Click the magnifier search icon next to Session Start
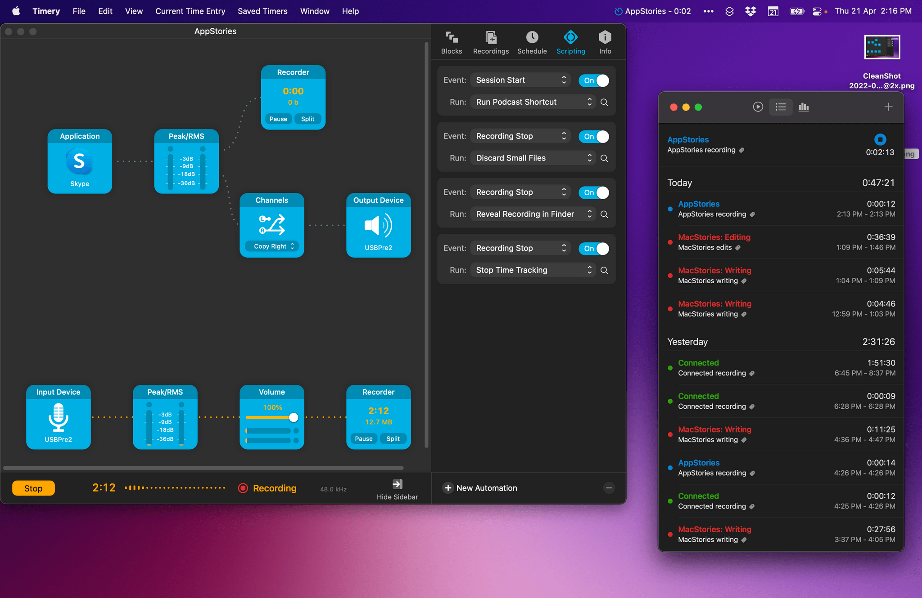Screen dimensions: 922x598 point(603,102)
